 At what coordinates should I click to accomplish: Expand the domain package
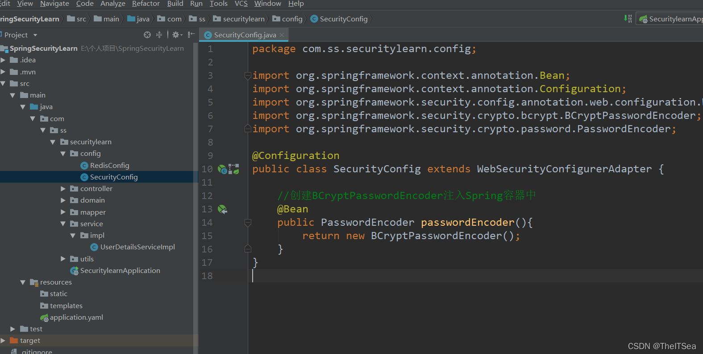[x=63, y=200]
